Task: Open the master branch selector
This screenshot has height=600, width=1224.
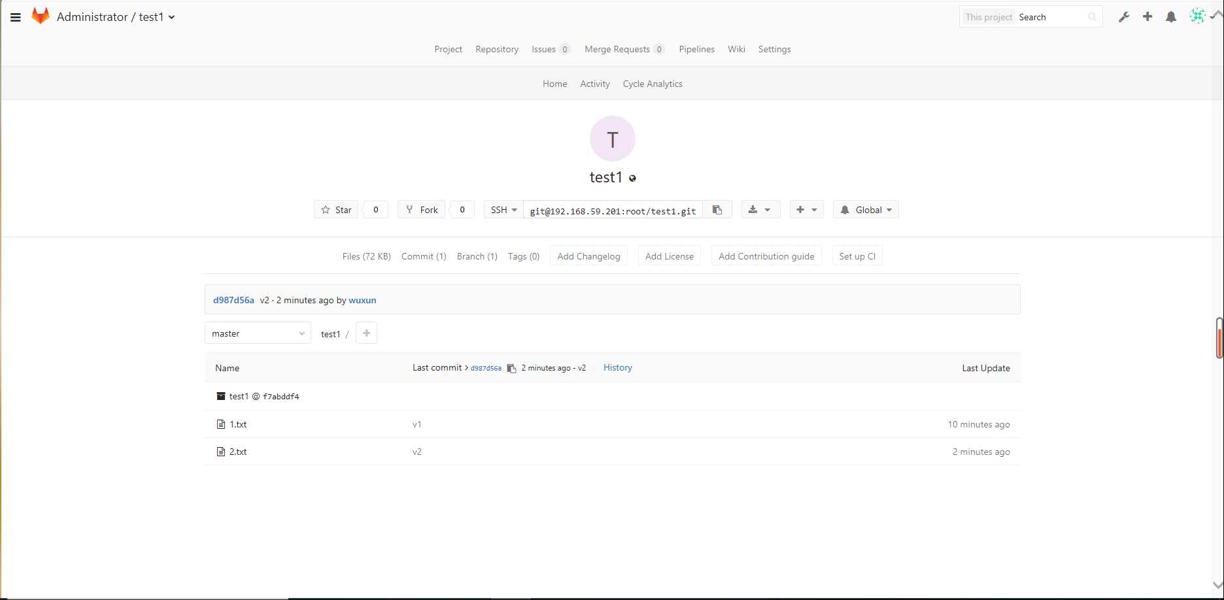Action: pos(258,333)
